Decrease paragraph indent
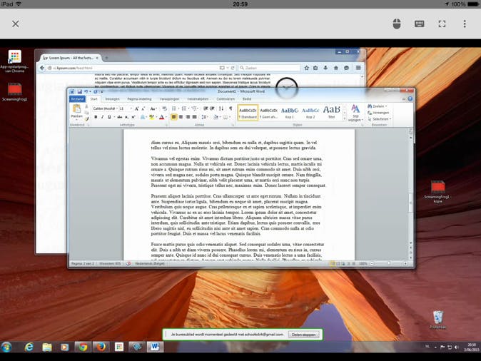 tap(206, 108)
